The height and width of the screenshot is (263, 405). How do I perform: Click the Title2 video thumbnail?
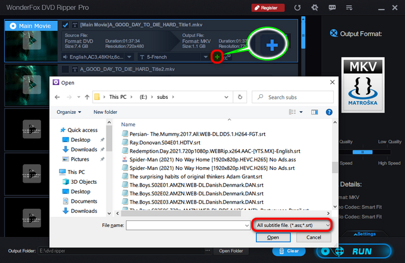click(x=32, y=84)
